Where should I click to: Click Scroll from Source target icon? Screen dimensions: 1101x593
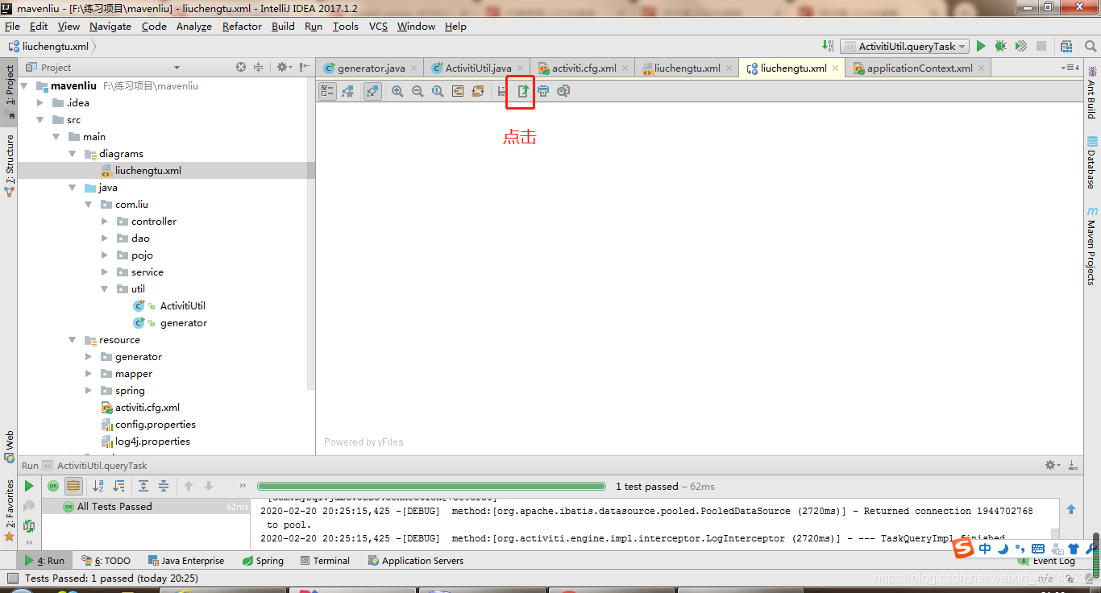coord(241,68)
